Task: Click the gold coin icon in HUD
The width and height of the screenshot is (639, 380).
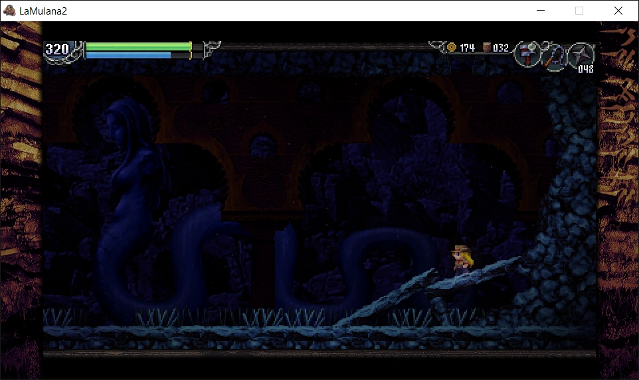Action: tap(452, 48)
